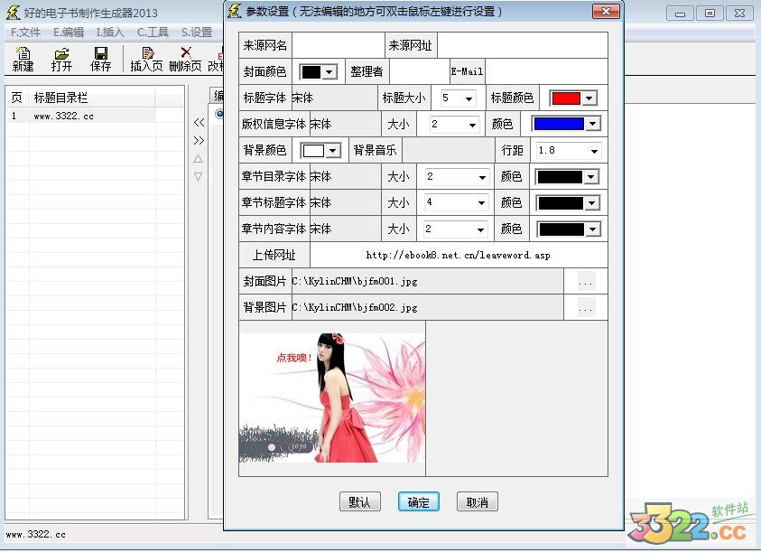This screenshot has height=552, width=761.
Task: Click the down triangle move icon
Action: [x=199, y=177]
